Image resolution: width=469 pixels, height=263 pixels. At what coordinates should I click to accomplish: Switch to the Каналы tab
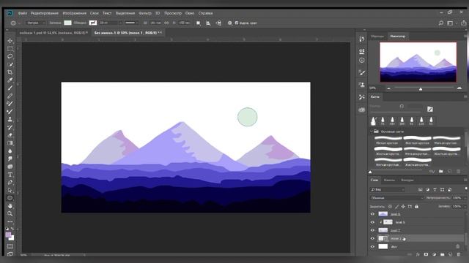click(389, 180)
